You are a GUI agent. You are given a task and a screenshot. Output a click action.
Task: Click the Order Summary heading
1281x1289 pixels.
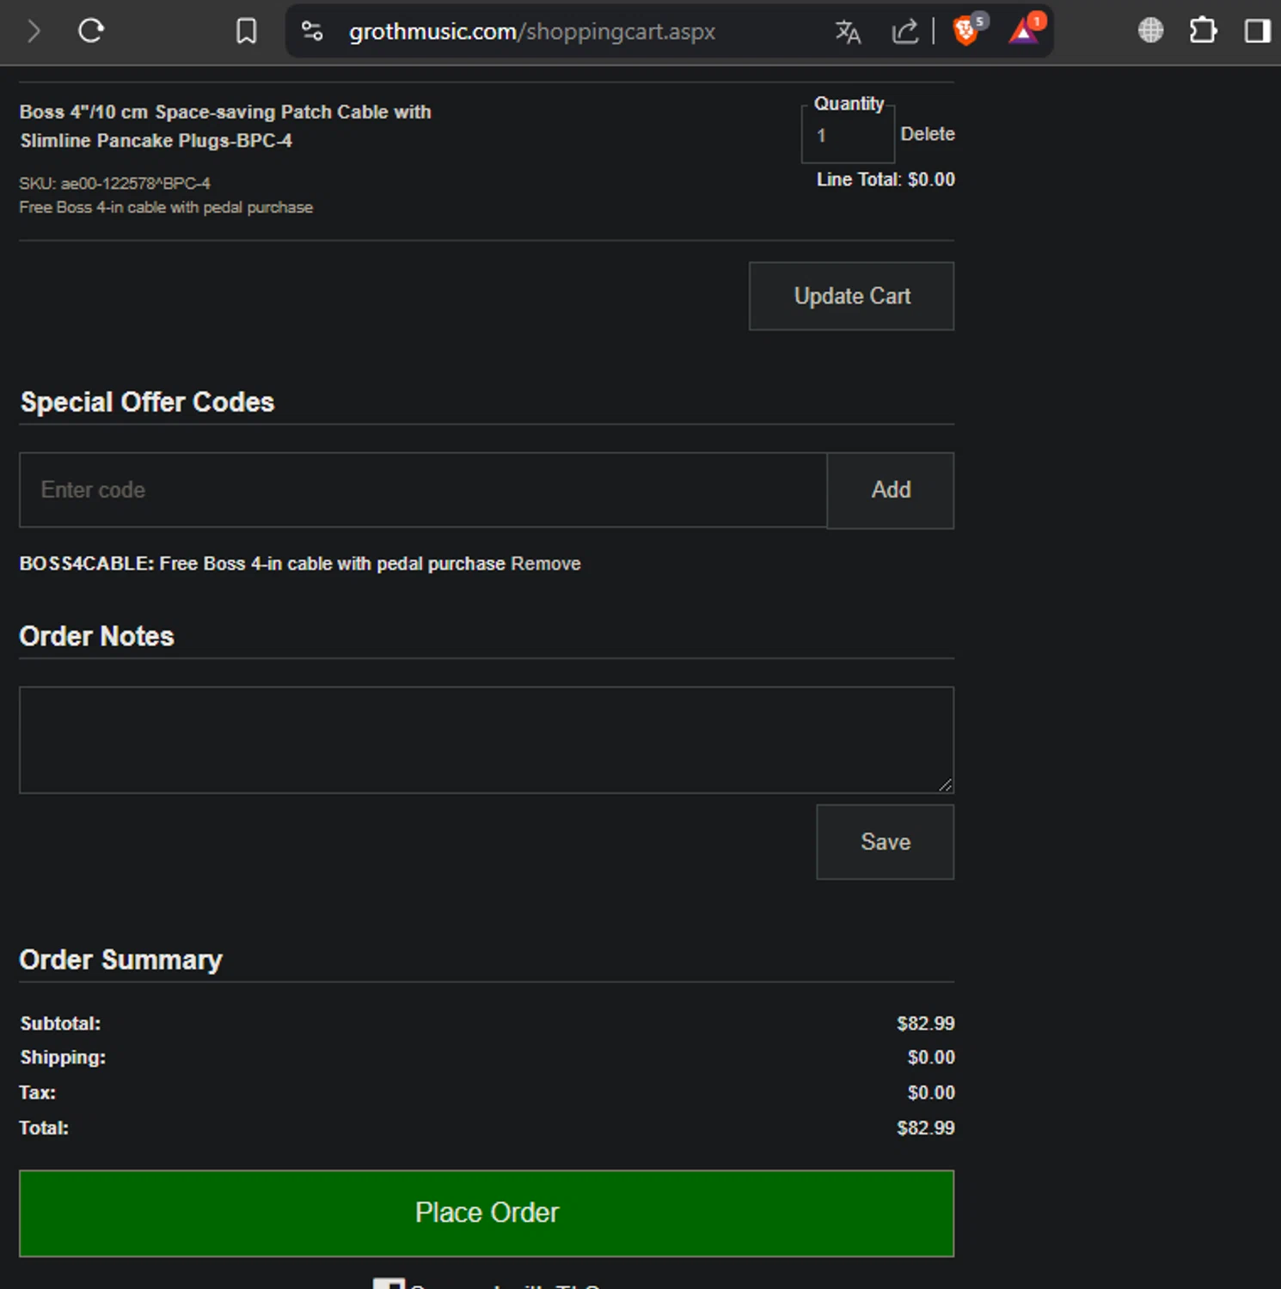pyautogui.click(x=120, y=960)
